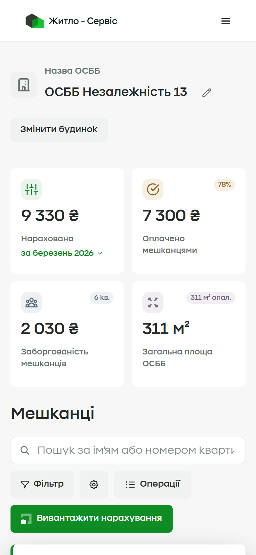Click the expand-arrows icon in the area card
The image size is (256, 555).
[153, 302]
